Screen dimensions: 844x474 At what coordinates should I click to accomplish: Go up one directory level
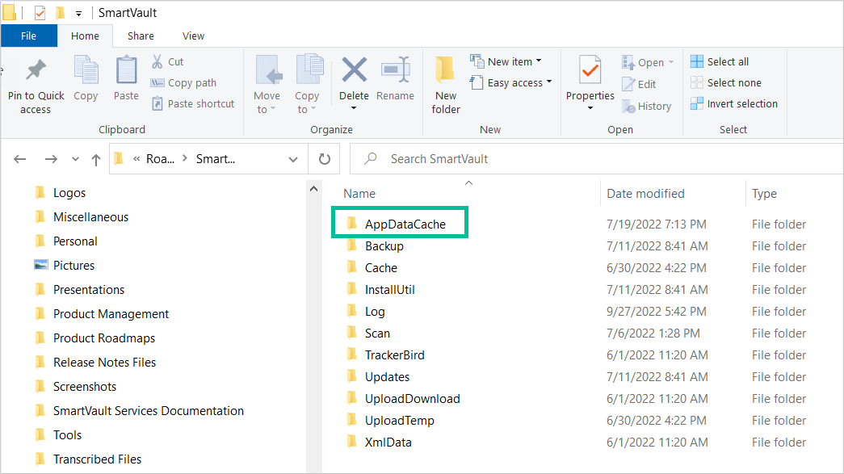click(96, 159)
